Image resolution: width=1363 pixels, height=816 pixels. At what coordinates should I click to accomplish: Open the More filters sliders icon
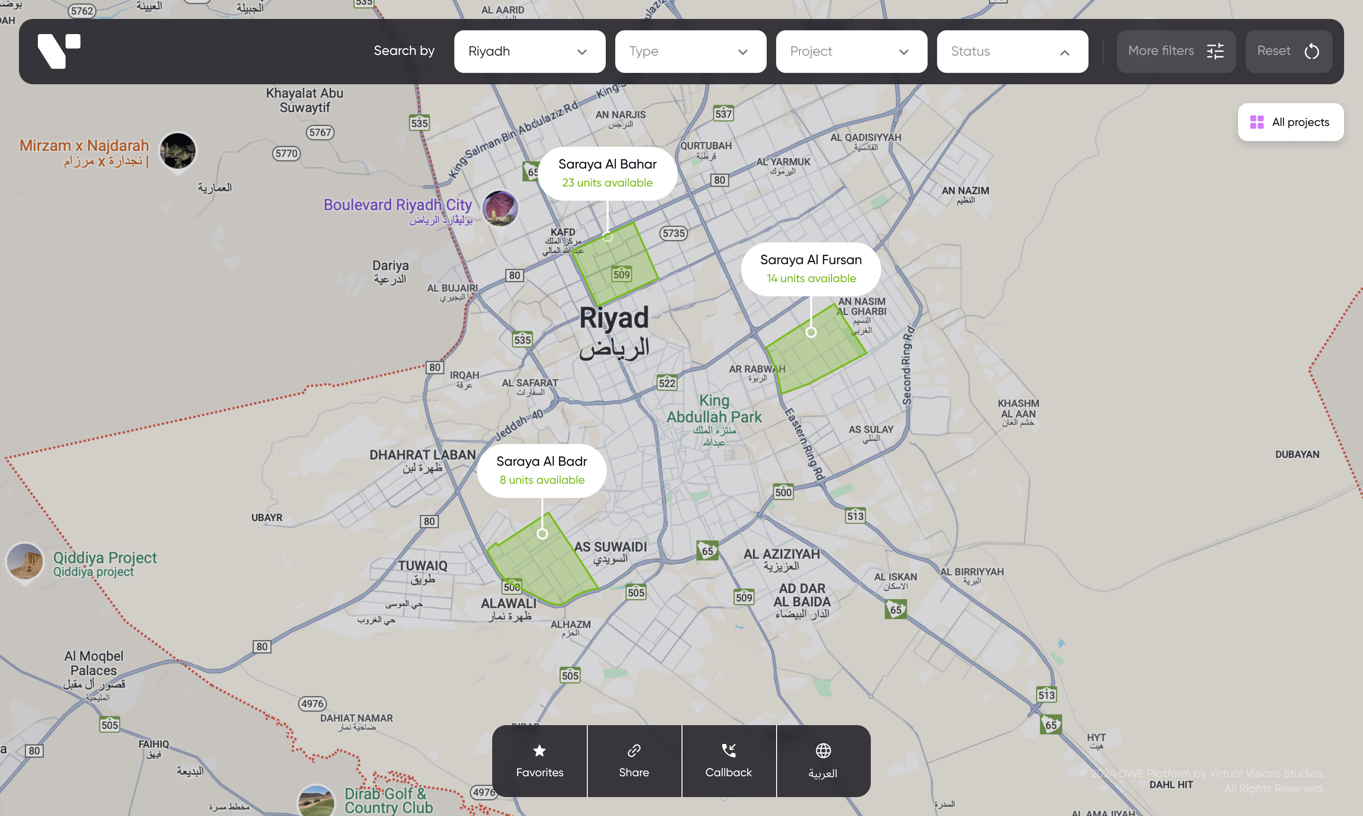[x=1214, y=51]
